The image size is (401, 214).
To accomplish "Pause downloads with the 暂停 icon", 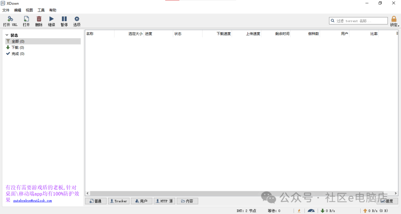I will pyautogui.click(x=64, y=19).
